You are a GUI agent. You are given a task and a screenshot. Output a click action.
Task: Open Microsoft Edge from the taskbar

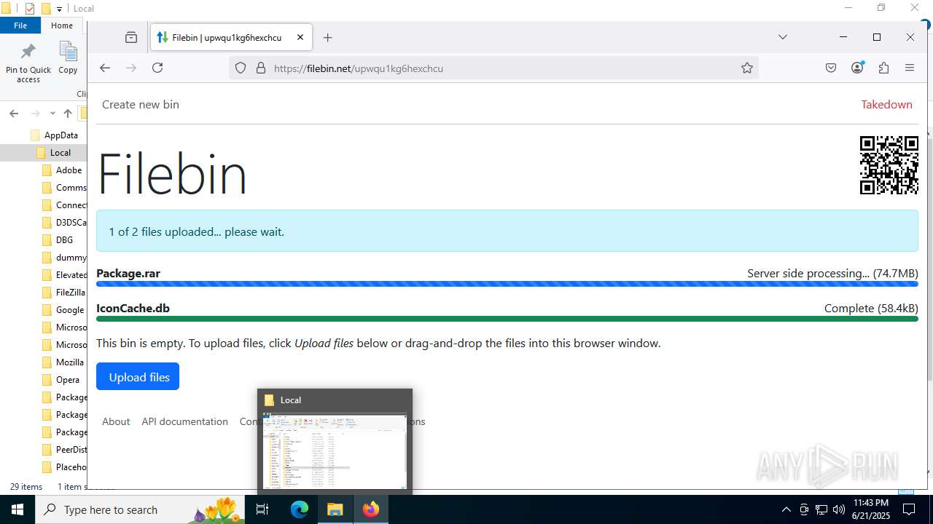coord(300,509)
